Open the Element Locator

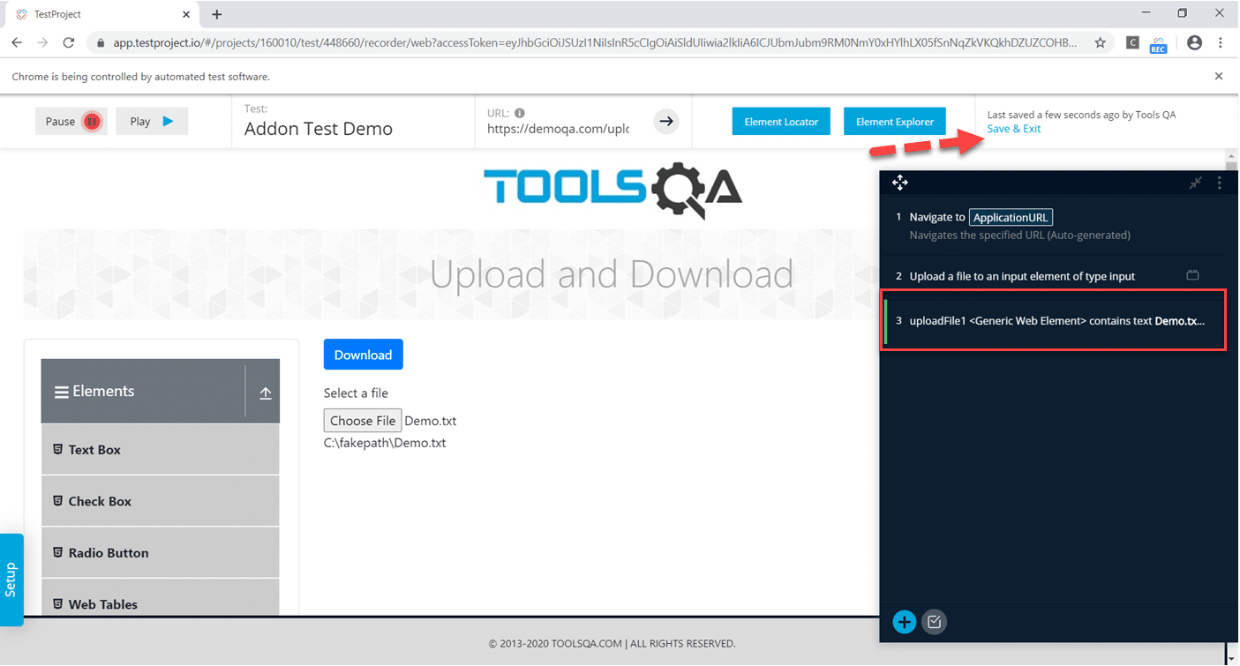coord(781,122)
